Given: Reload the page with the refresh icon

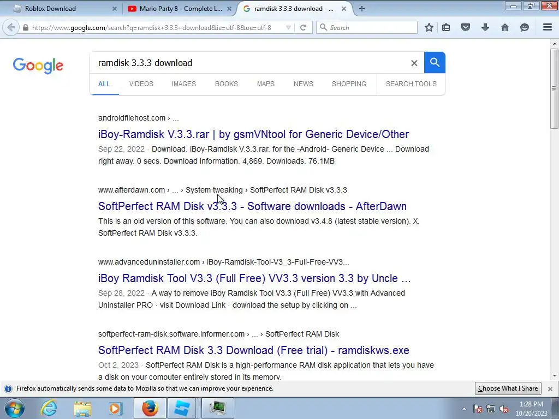Looking at the screenshot, I should 303,27.
